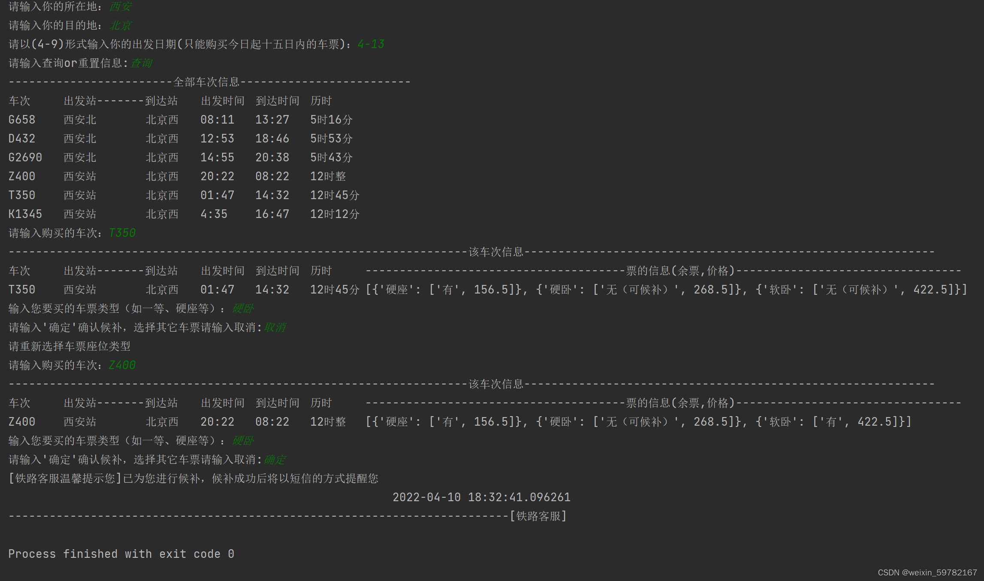984x581 pixels.
Task: Click the G658 train number row
Action: (22, 120)
